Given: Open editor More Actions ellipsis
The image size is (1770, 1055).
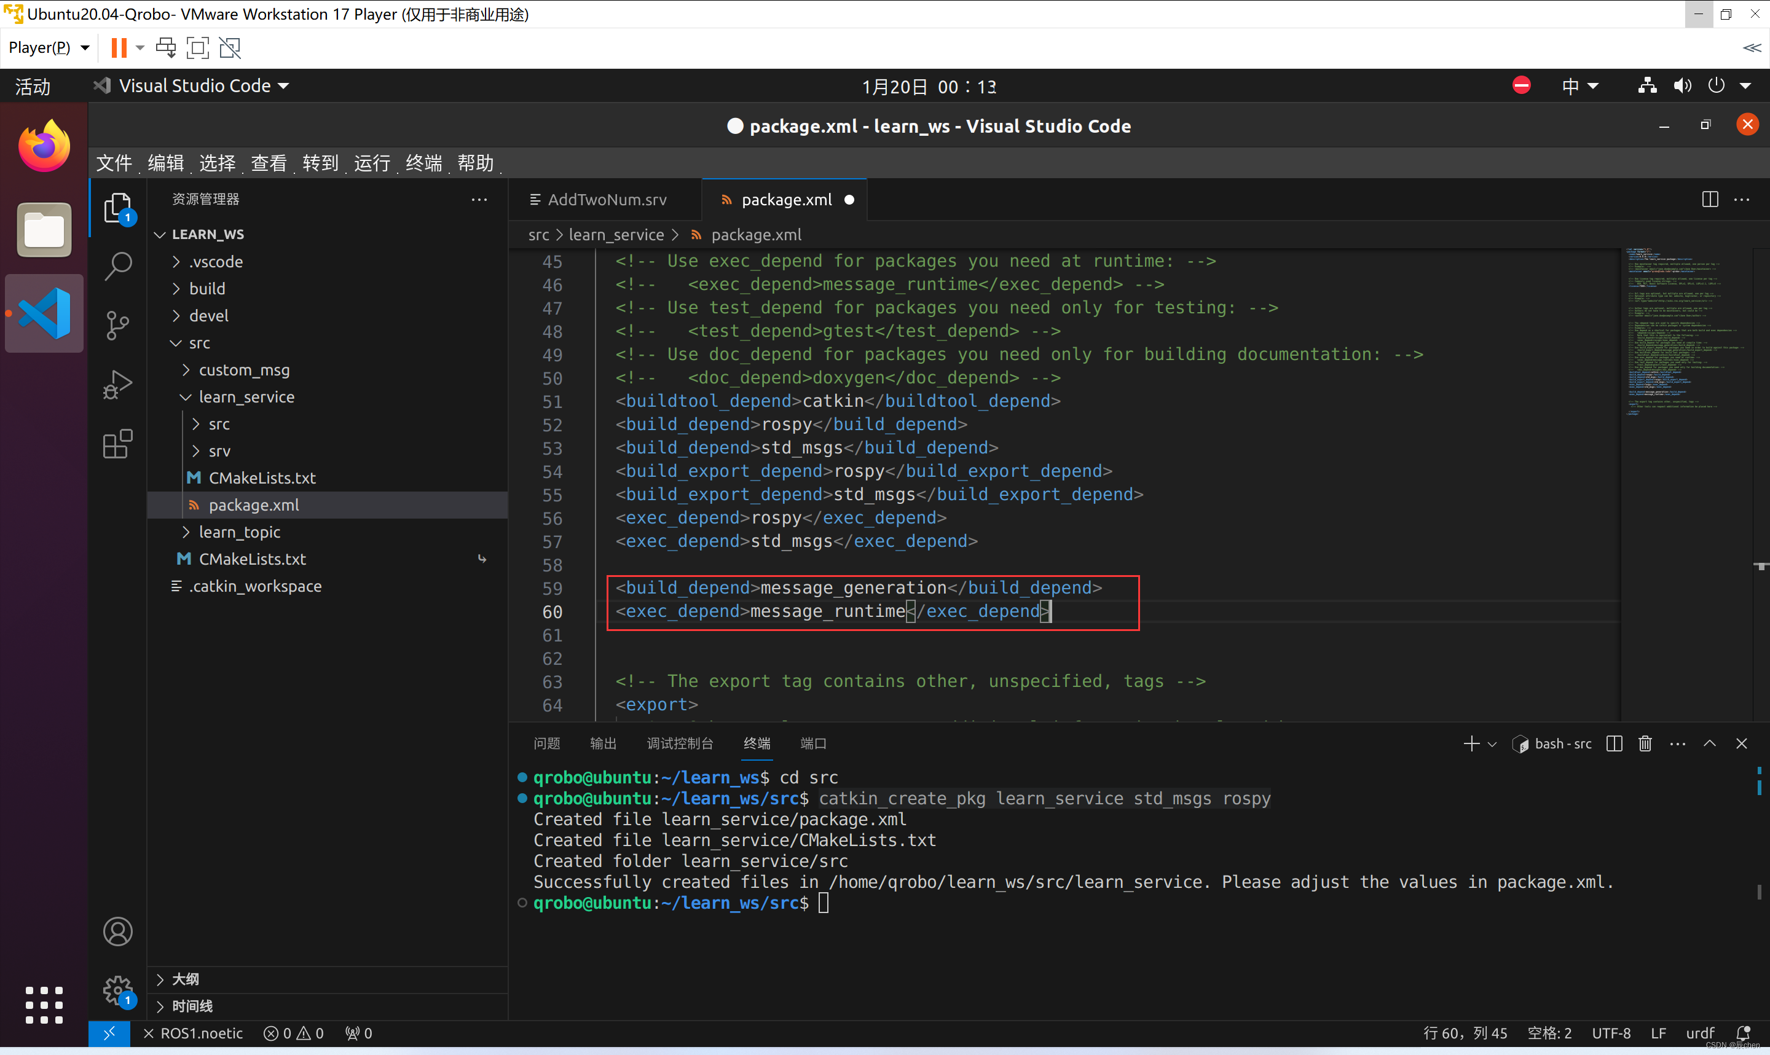Looking at the screenshot, I should click(x=1742, y=199).
